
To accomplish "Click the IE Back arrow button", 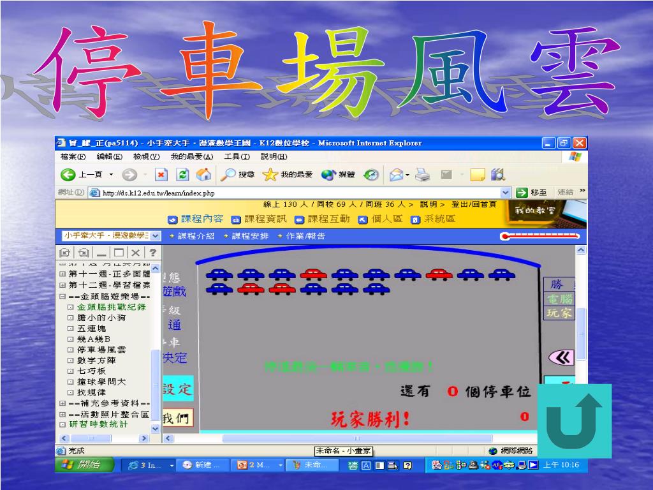I will point(68,175).
